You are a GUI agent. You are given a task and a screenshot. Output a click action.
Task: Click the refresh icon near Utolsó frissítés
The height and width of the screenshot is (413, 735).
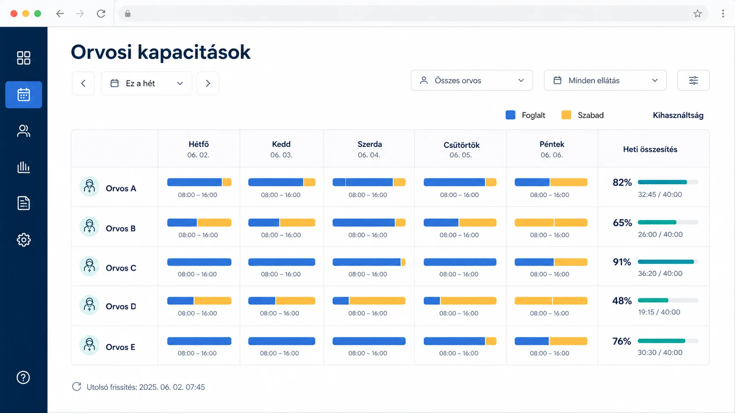tap(76, 387)
